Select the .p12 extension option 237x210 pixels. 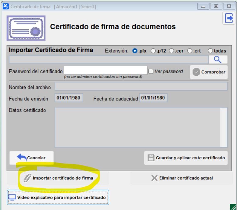click(x=153, y=51)
